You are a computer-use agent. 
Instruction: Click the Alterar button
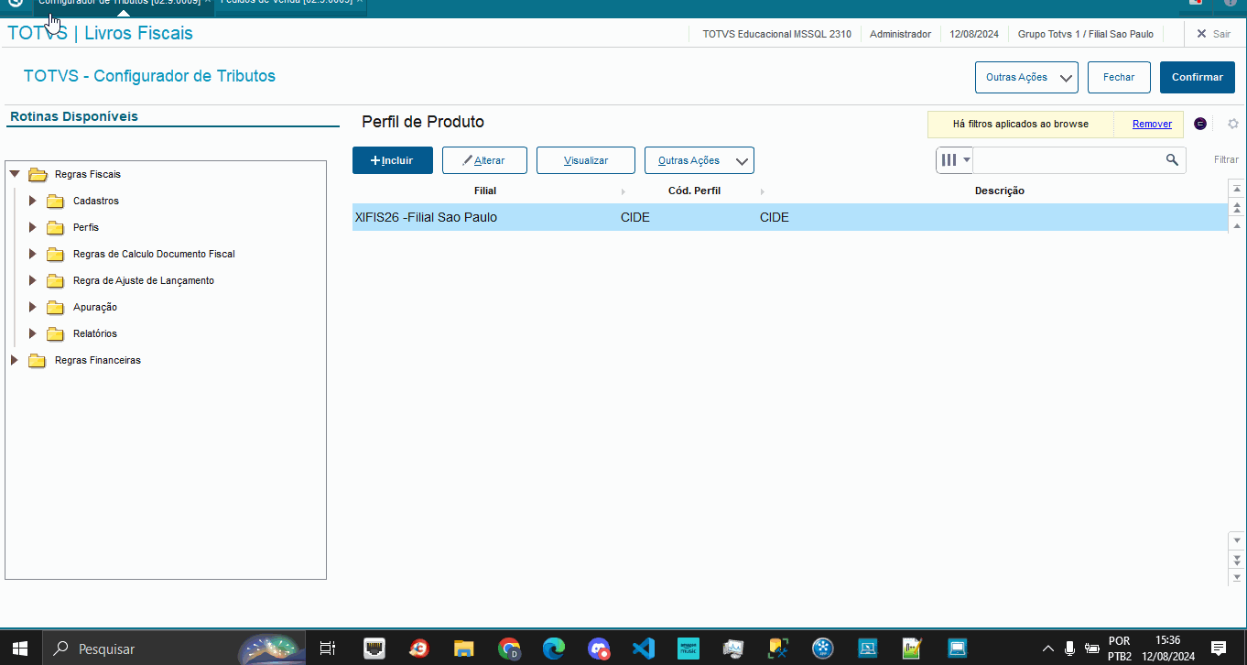pyautogui.click(x=485, y=160)
